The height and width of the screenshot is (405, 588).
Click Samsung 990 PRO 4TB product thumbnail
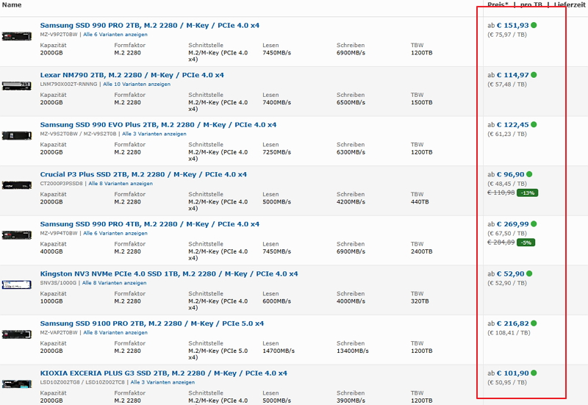pos(17,235)
